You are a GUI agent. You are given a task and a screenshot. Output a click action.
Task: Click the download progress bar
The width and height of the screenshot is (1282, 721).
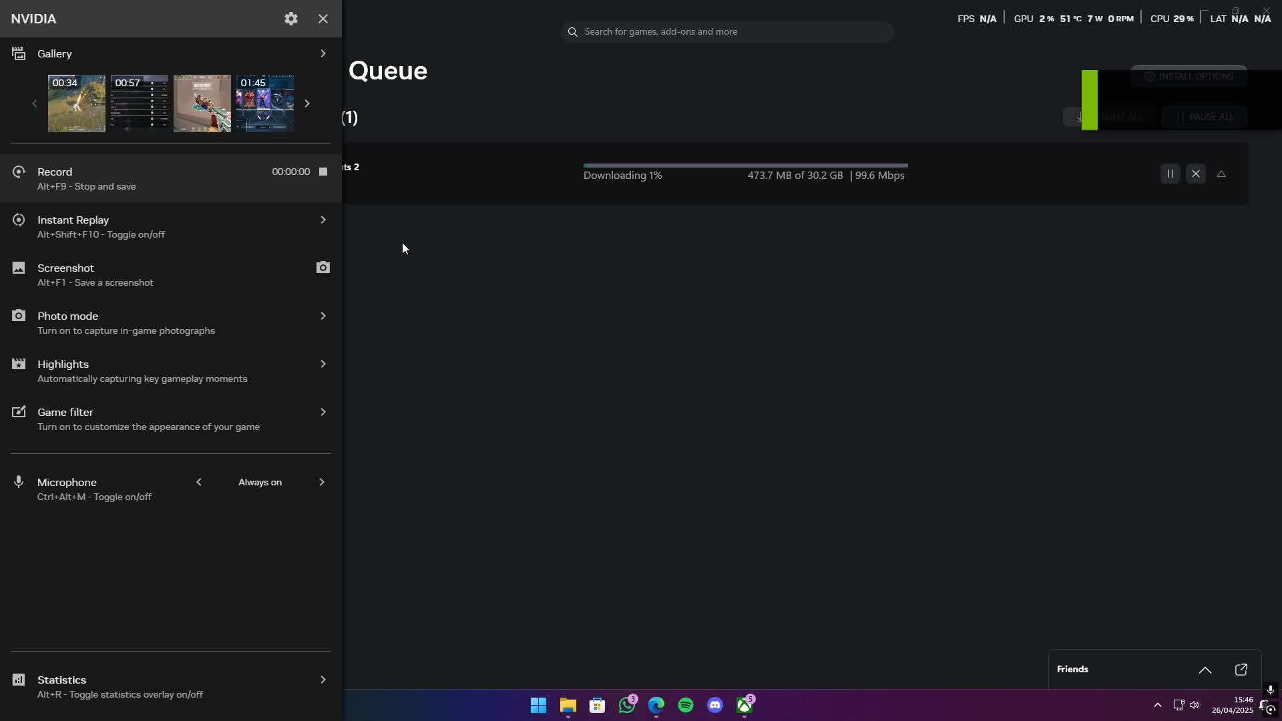coord(745,165)
